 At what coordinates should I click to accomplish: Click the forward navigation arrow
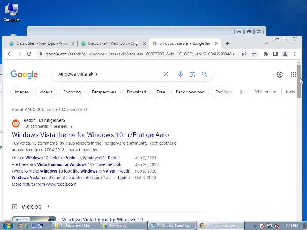click(19, 54)
